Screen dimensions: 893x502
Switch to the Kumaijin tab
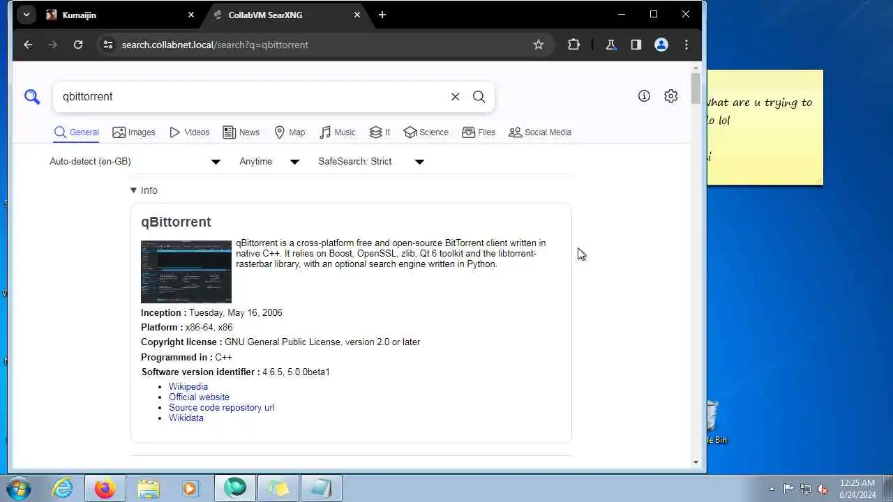(x=120, y=15)
